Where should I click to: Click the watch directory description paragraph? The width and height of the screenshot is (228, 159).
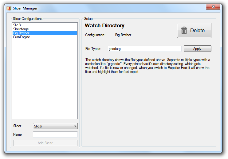147,66
